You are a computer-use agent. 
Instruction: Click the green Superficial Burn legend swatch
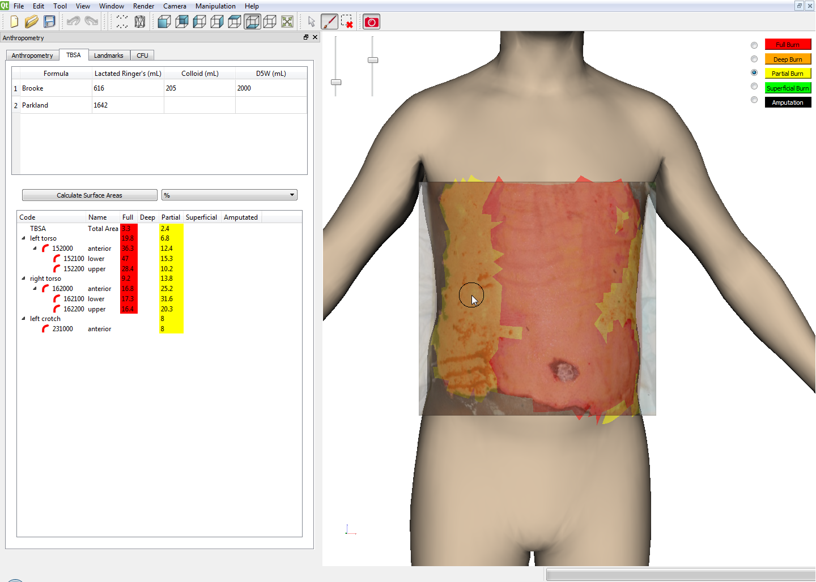(788, 88)
